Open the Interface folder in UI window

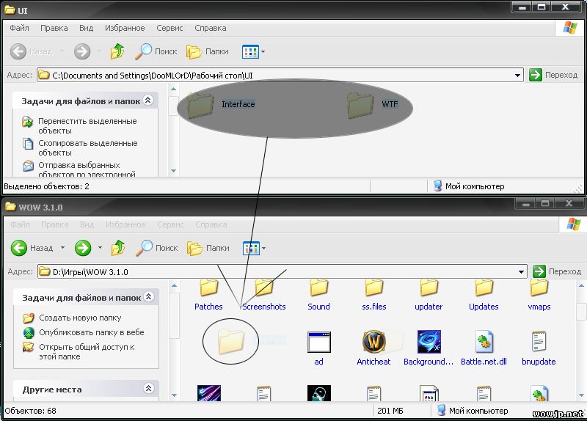coord(200,104)
